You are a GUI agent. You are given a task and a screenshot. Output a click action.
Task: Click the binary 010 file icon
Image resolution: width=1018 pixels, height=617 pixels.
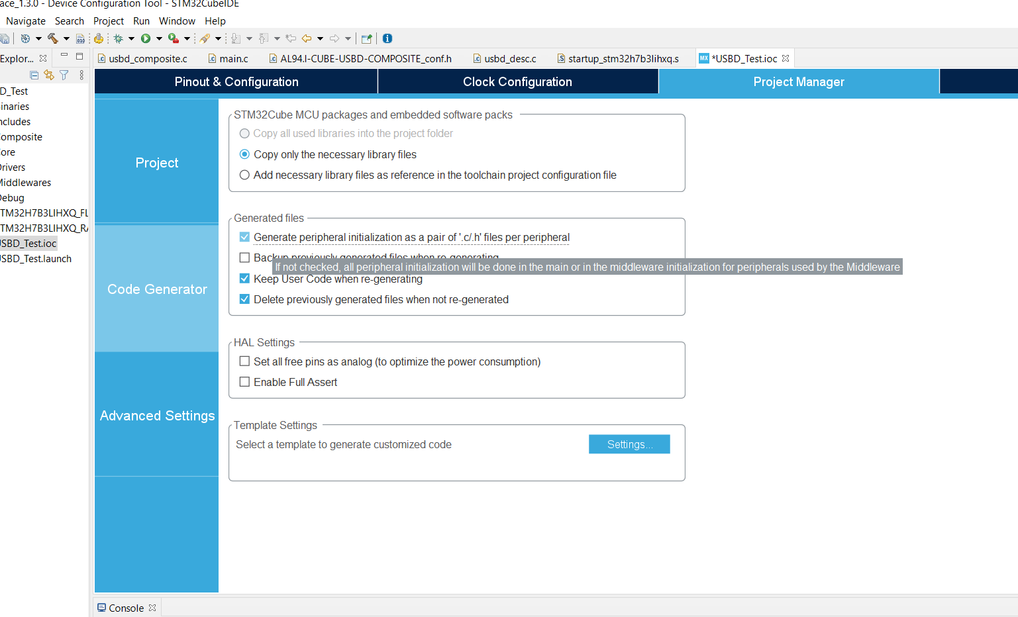tap(80, 38)
